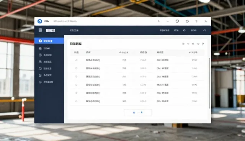Viewport: 245px width, 141px height.
Task: Click the navy header link just left of gear icon
Action: [176, 30]
